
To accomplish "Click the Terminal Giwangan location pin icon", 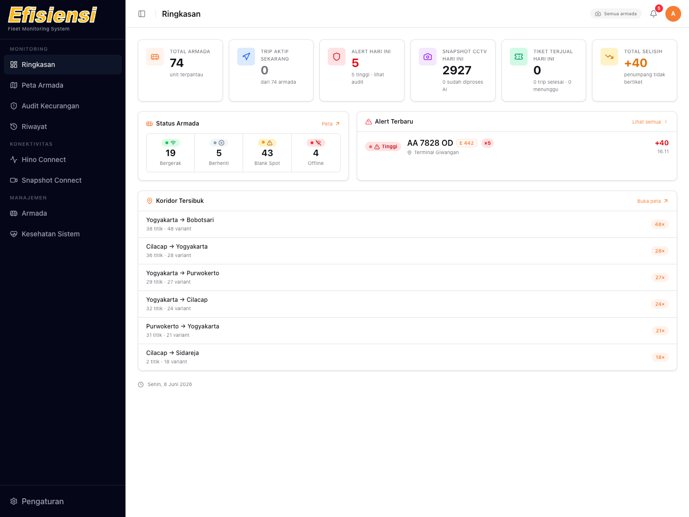I will click(409, 153).
